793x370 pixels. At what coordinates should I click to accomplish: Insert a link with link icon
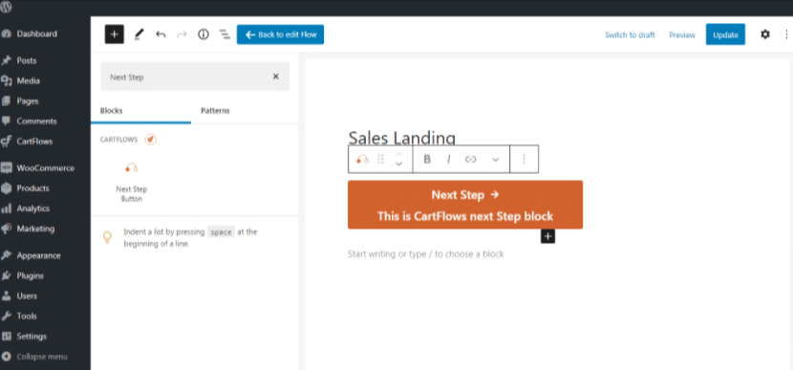(470, 160)
